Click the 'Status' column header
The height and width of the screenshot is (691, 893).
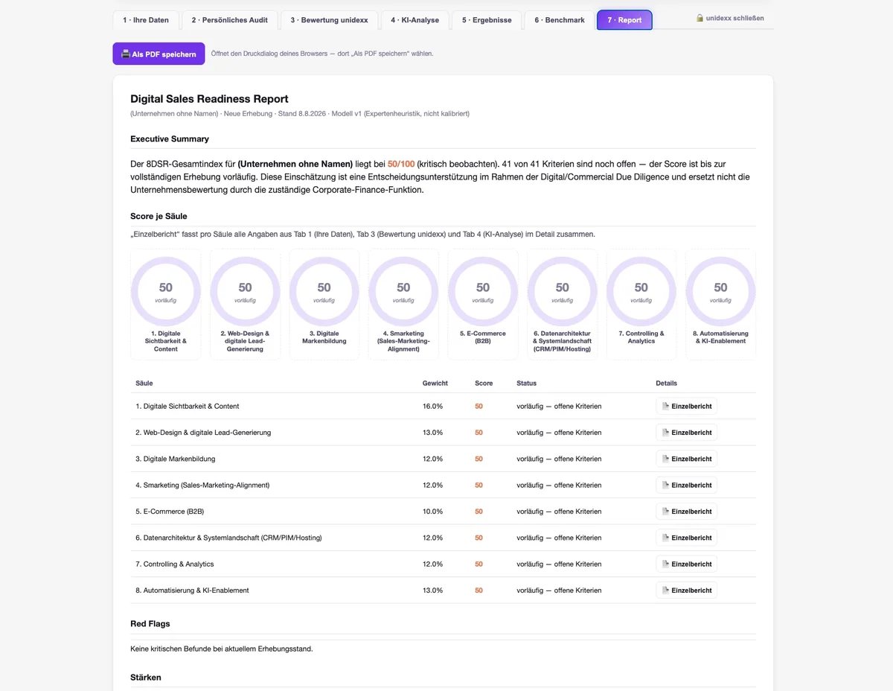(526, 383)
